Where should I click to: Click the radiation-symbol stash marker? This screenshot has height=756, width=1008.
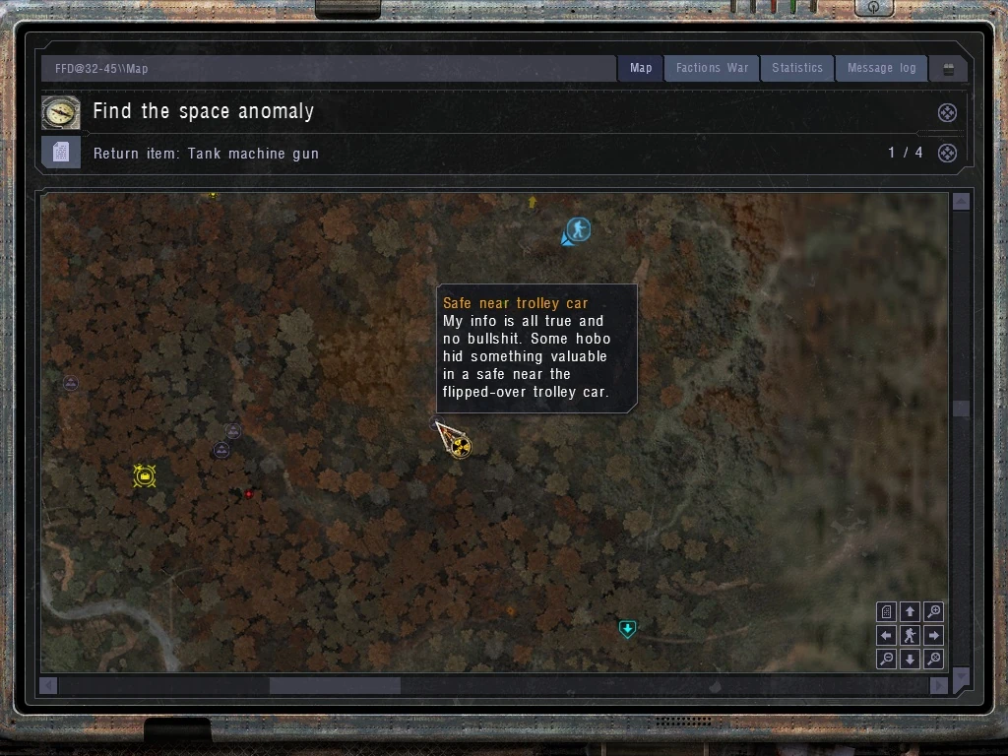pyautogui.click(x=461, y=447)
